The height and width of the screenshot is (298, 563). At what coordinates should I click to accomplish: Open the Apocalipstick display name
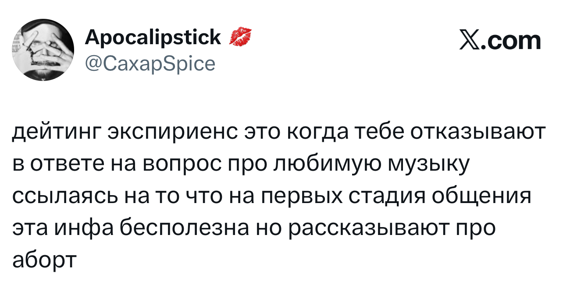[x=153, y=38]
